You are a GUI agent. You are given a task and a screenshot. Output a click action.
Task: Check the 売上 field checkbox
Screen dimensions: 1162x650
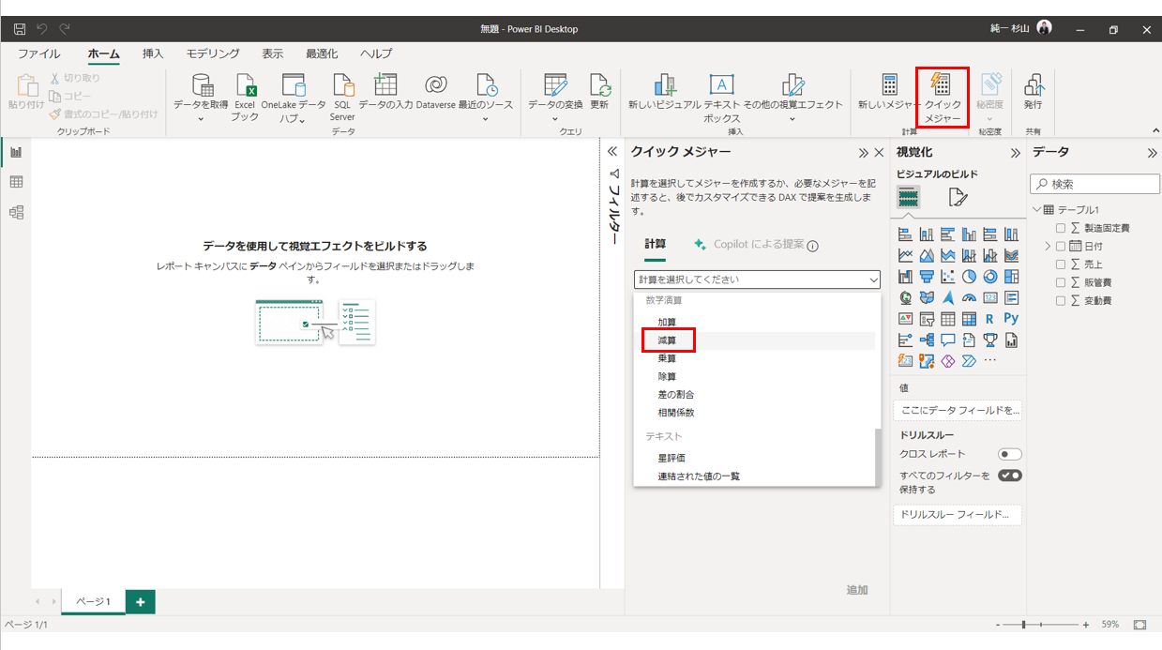tap(1060, 265)
